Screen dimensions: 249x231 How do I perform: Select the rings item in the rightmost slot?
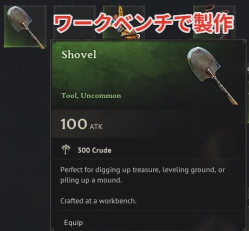(x=214, y=22)
